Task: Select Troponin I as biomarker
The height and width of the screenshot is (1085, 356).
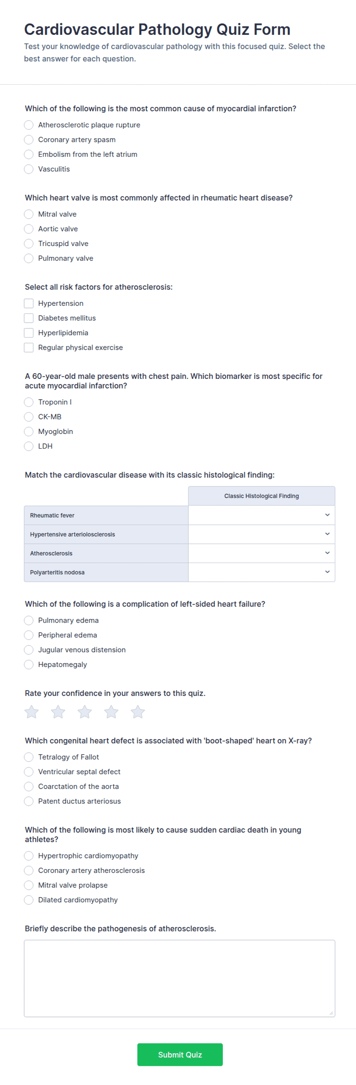Action: click(29, 402)
